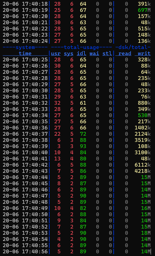Click usr value 25 at 17:40:19
This screenshot has width=155, height=256.
57,10
